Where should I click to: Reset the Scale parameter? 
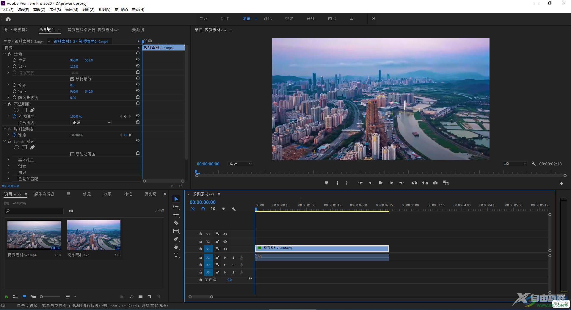(x=138, y=66)
